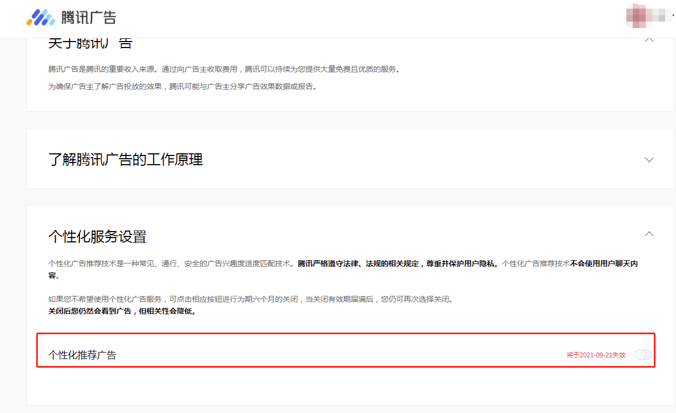Collapse the 关于腾讯广告 section chevron
Image resolution: width=676 pixels, height=413 pixels.
pos(650,40)
